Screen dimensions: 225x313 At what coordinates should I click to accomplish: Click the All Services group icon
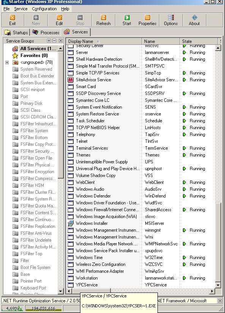point(15,49)
